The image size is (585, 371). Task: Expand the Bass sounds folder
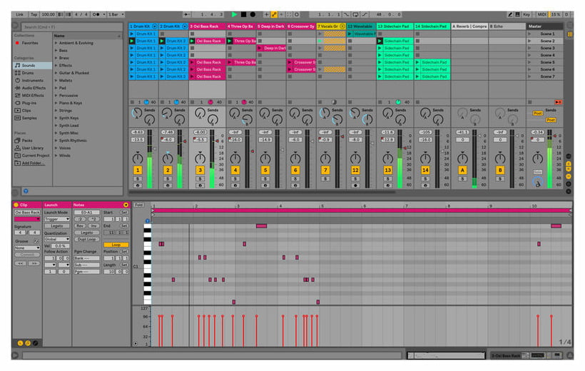click(x=56, y=51)
